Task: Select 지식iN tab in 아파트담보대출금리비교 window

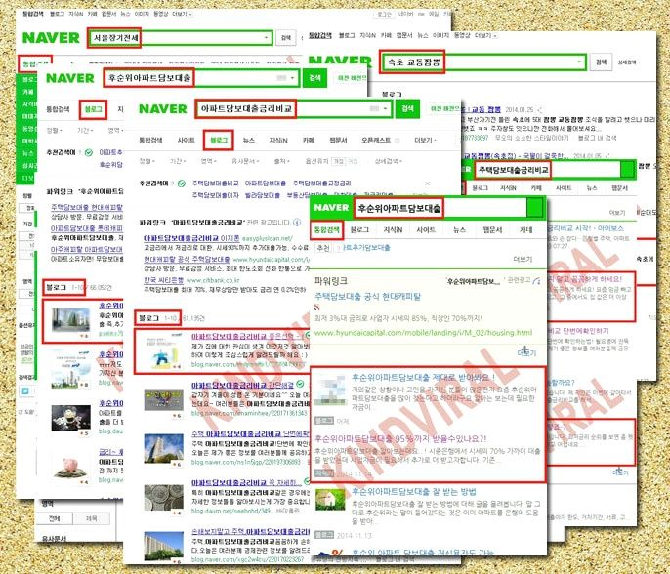Action: [x=278, y=141]
